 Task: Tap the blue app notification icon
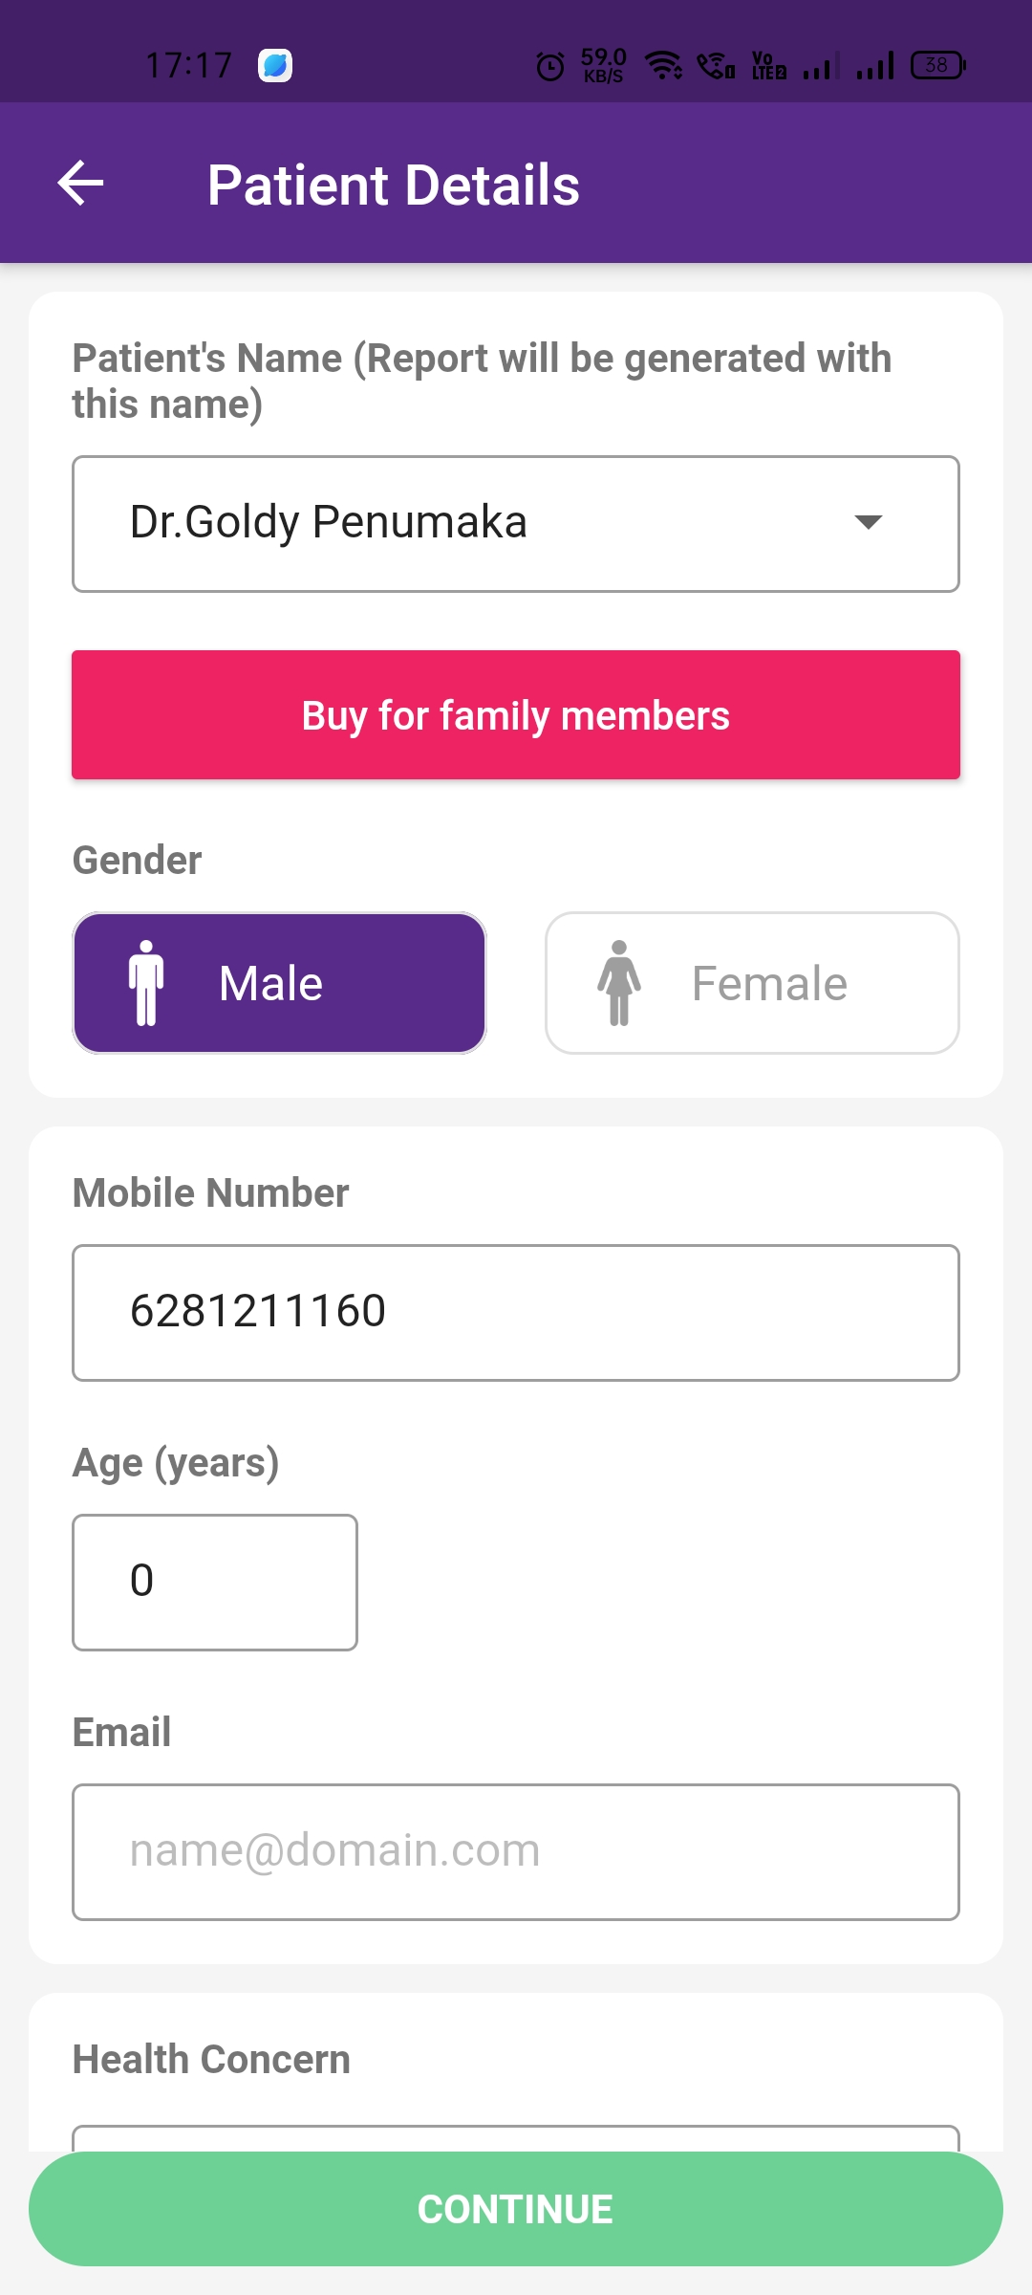tap(275, 65)
